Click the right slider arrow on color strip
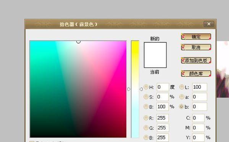 click(x=141, y=89)
